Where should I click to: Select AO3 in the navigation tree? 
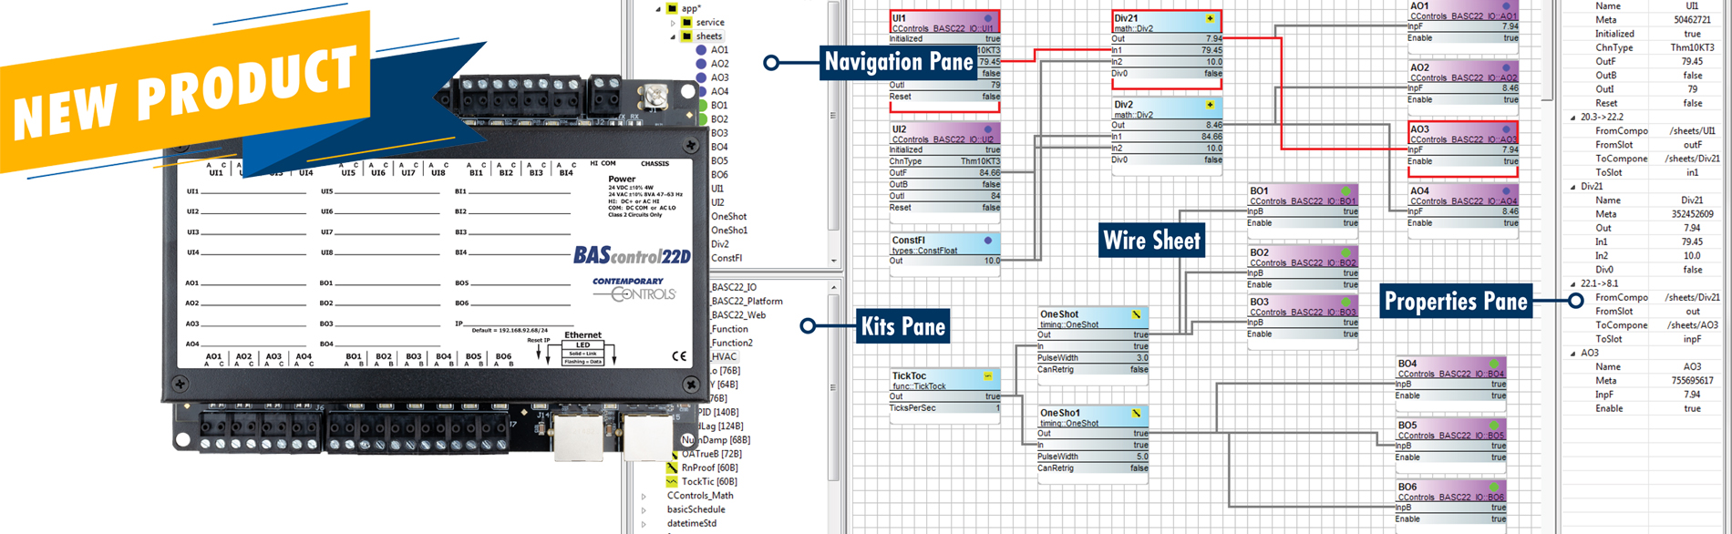point(720,77)
